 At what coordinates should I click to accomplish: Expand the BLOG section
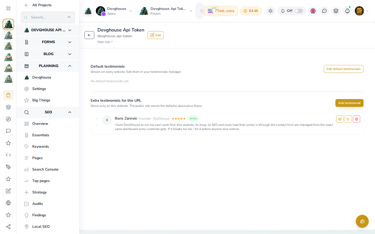48,54
